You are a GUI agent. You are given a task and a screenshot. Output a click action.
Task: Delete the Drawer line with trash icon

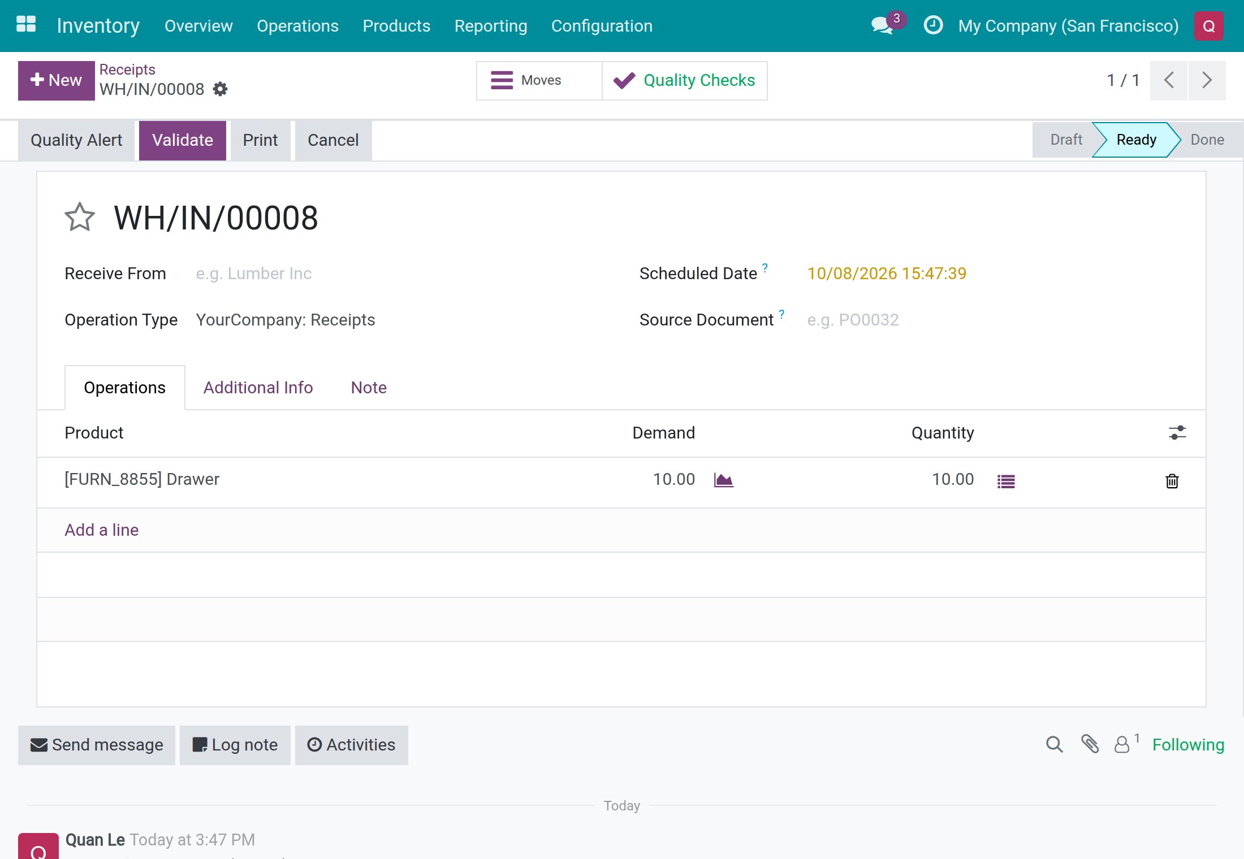tap(1172, 481)
